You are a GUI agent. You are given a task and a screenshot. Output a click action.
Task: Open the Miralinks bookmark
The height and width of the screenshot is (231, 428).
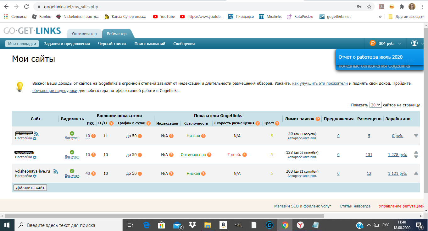[x=270, y=17]
